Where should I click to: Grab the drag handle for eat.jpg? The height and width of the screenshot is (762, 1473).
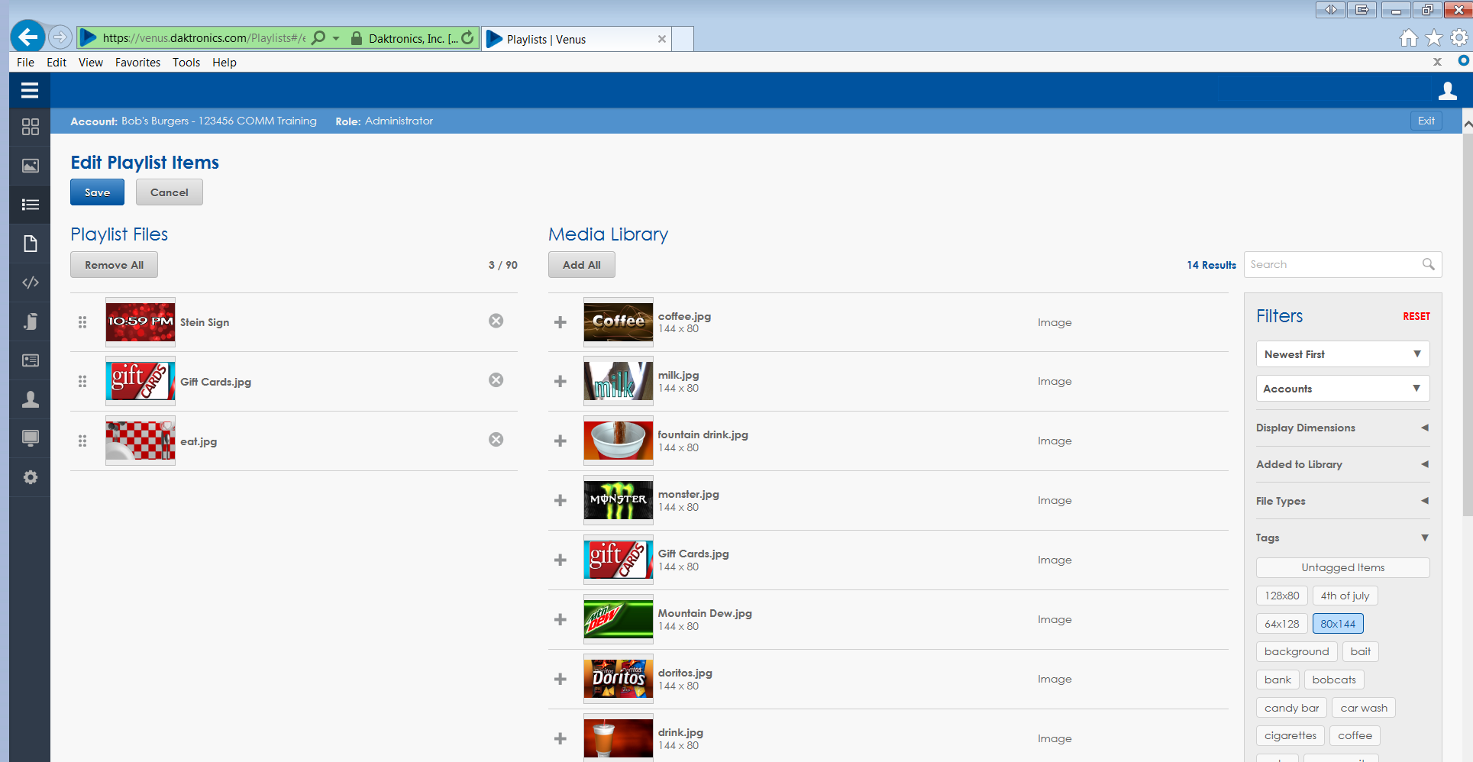(x=82, y=441)
